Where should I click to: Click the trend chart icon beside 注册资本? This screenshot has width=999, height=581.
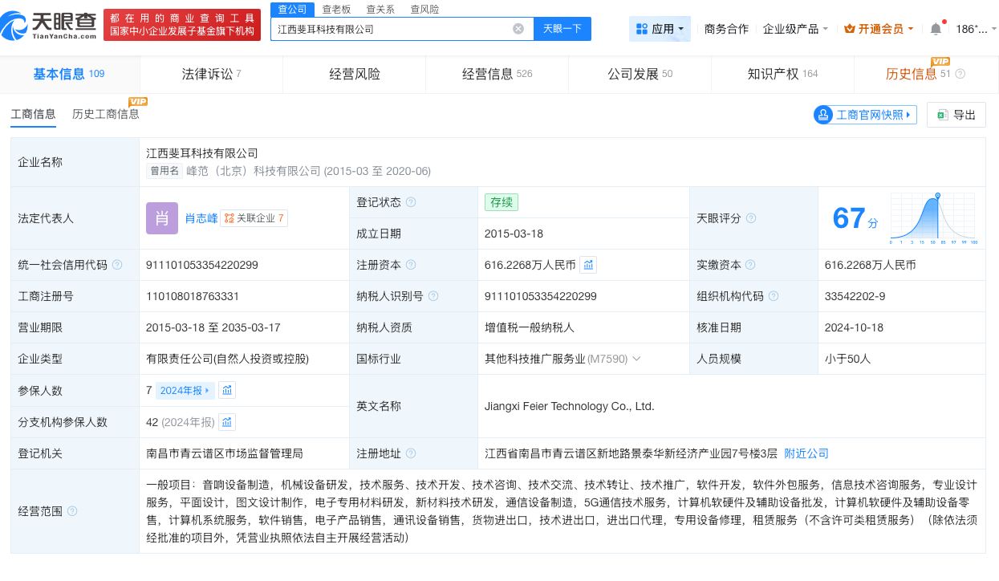click(588, 265)
